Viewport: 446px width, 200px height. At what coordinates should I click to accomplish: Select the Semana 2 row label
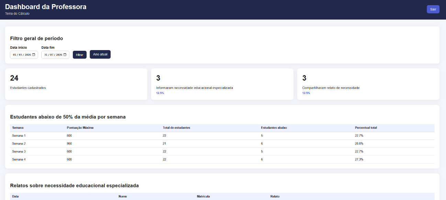(x=19, y=143)
